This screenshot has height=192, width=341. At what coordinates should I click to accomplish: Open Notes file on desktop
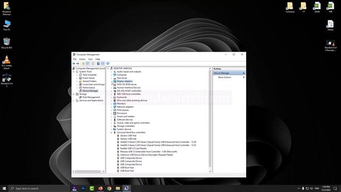point(330,25)
